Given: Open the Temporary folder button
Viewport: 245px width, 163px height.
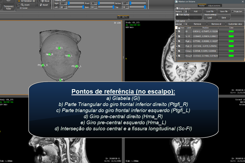Looking at the screenshot, I should tap(9, 7).
